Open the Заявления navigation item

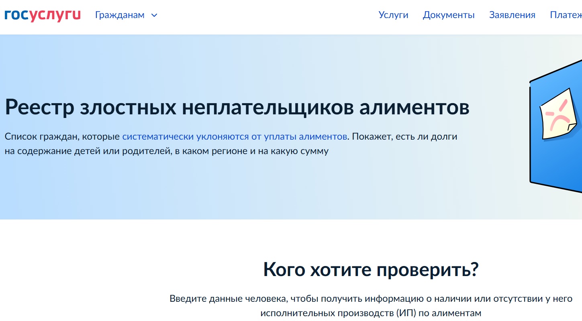coord(512,15)
